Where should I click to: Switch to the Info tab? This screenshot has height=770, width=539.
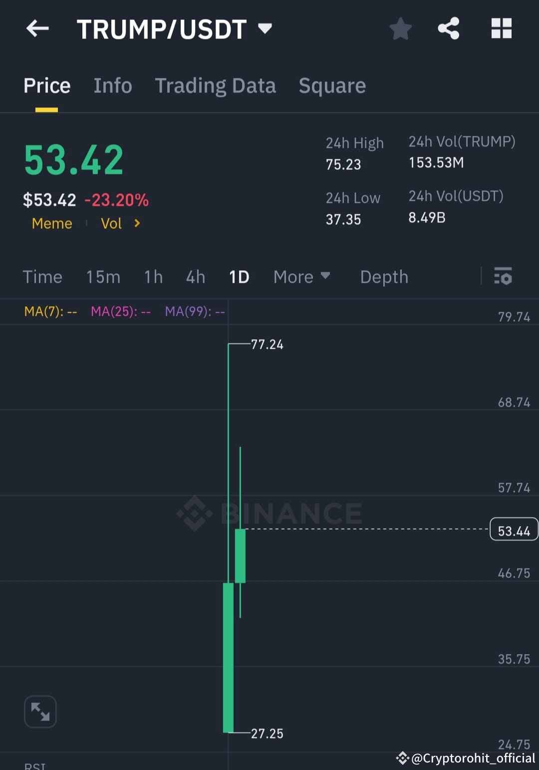coord(113,86)
